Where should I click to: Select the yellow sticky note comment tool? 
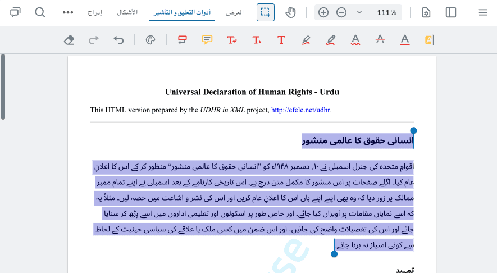pyautogui.click(x=207, y=40)
